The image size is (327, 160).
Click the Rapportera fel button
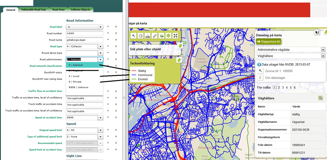[268, 41]
